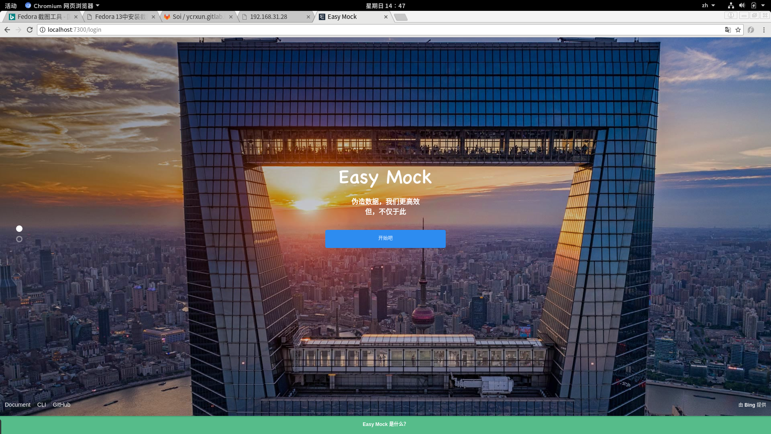Viewport: 771px width, 434px height.
Task: Click the browser forward arrow
Action: click(x=18, y=30)
